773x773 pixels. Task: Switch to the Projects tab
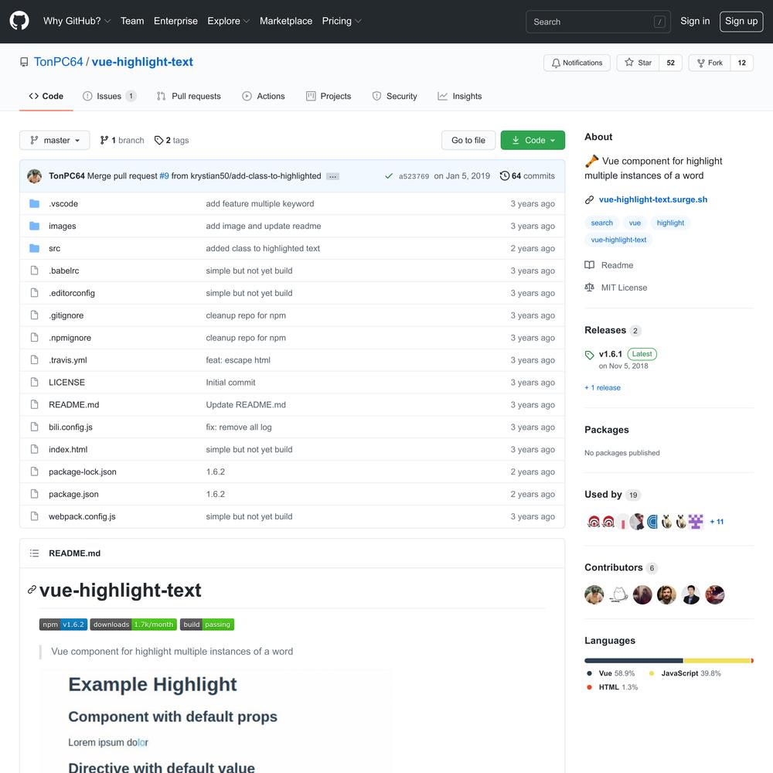[x=329, y=96]
